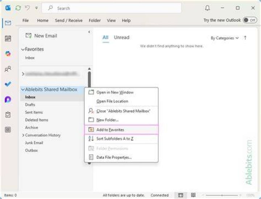Open the Tasks clipboard icon in sidebar
Viewport: 261px width, 199px height.
point(8,114)
